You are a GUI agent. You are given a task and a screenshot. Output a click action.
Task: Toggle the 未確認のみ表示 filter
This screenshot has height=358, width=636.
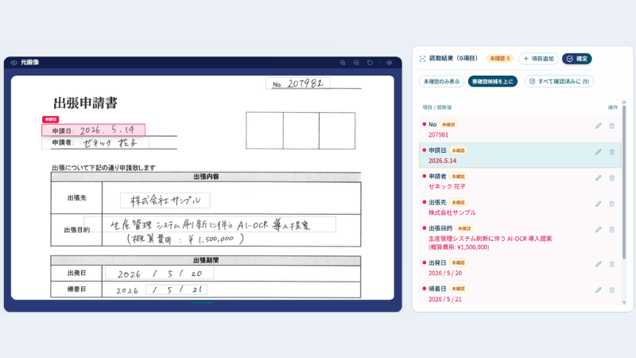pyautogui.click(x=442, y=82)
